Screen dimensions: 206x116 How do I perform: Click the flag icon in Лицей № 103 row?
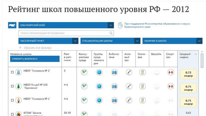84,86
